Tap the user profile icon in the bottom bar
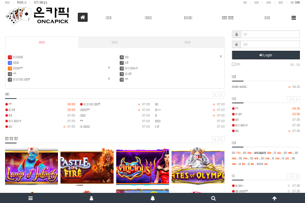This screenshot has height=203, width=305. [x=91, y=198]
